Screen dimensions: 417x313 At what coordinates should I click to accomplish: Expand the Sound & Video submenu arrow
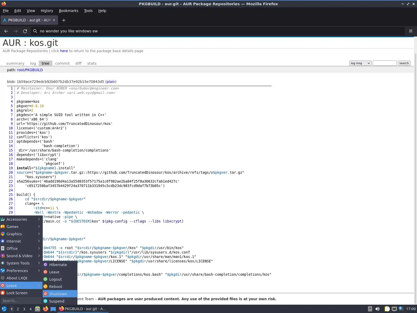(39, 256)
